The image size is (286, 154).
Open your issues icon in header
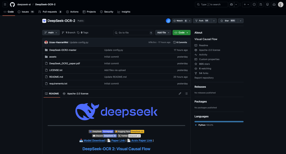pyautogui.click(x=254, y=4)
